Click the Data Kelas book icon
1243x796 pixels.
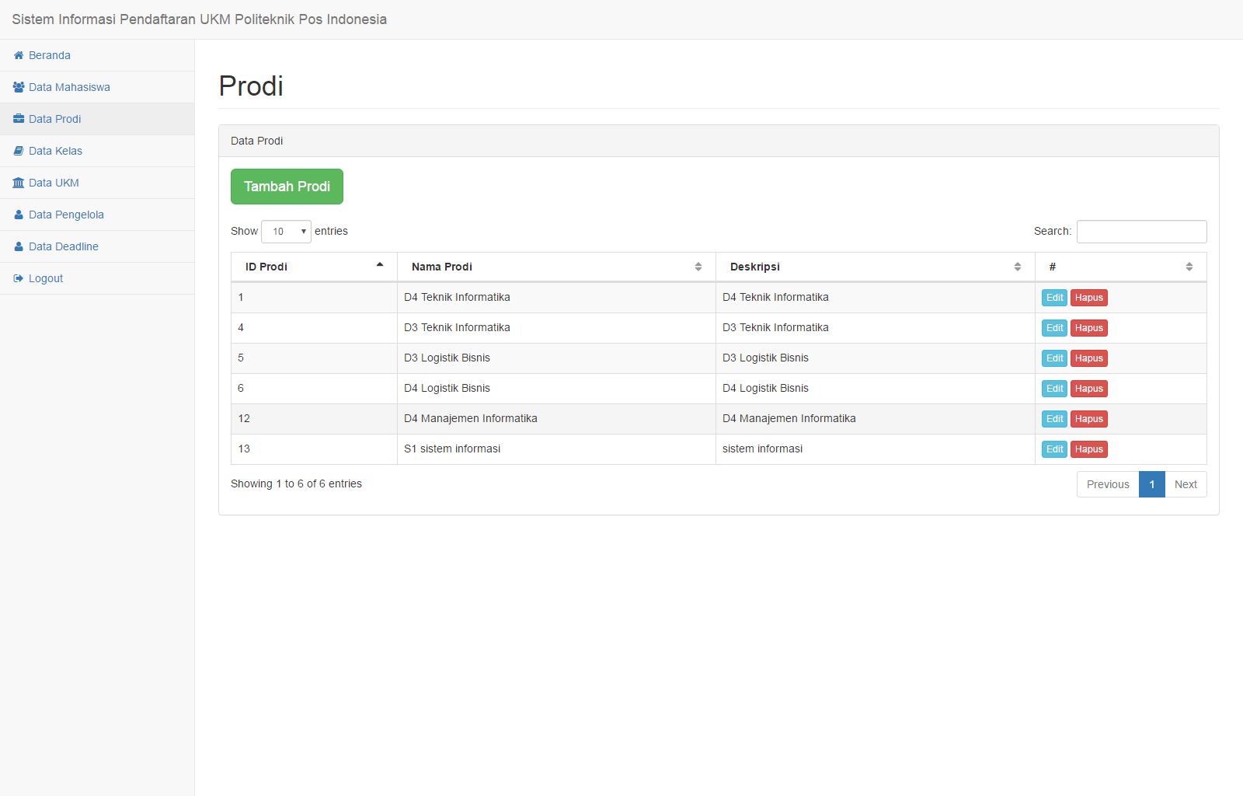(x=19, y=151)
